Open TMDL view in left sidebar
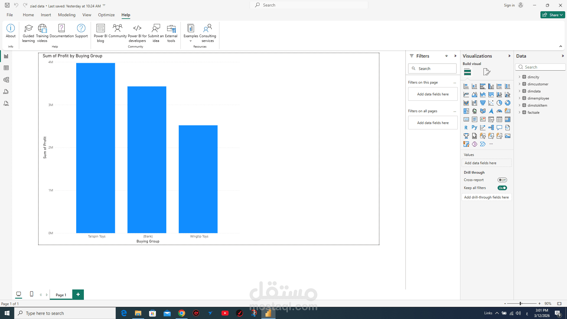Image resolution: width=567 pixels, height=319 pixels. [x=6, y=103]
